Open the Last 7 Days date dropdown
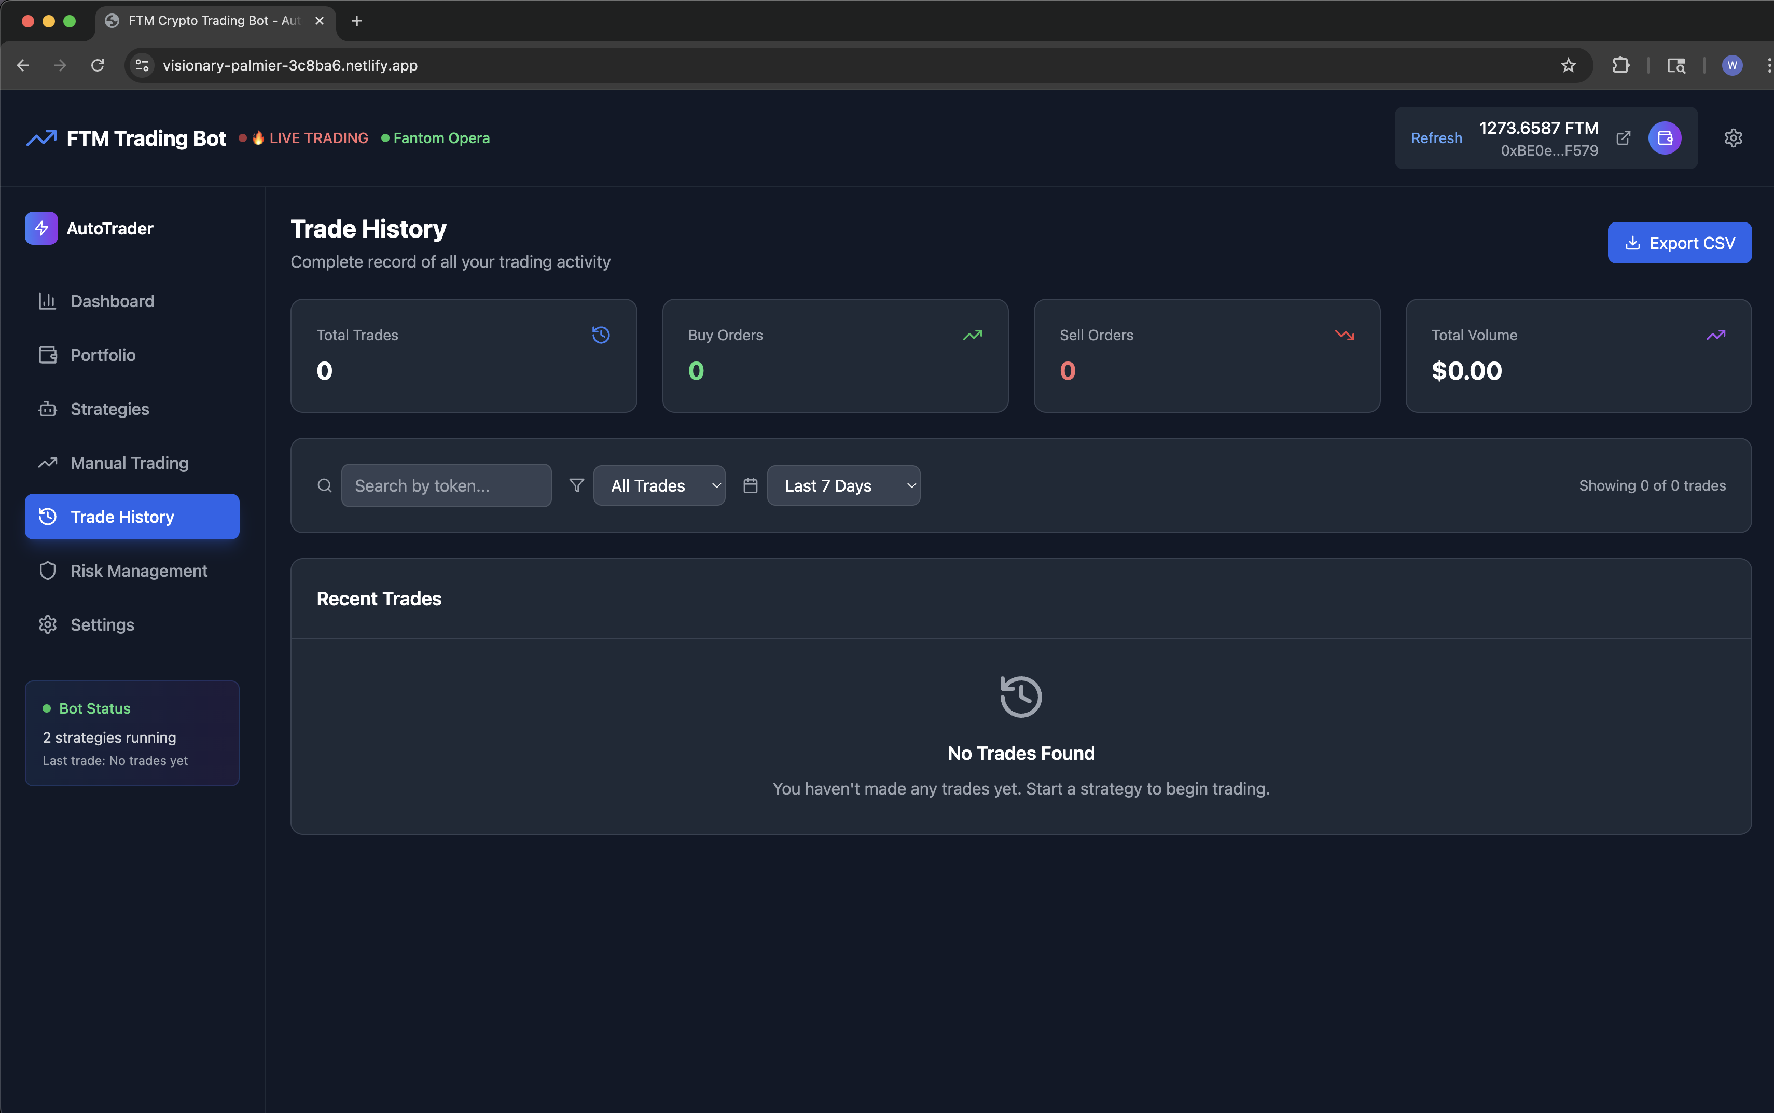The width and height of the screenshot is (1774, 1113). pyautogui.click(x=843, y=485)
